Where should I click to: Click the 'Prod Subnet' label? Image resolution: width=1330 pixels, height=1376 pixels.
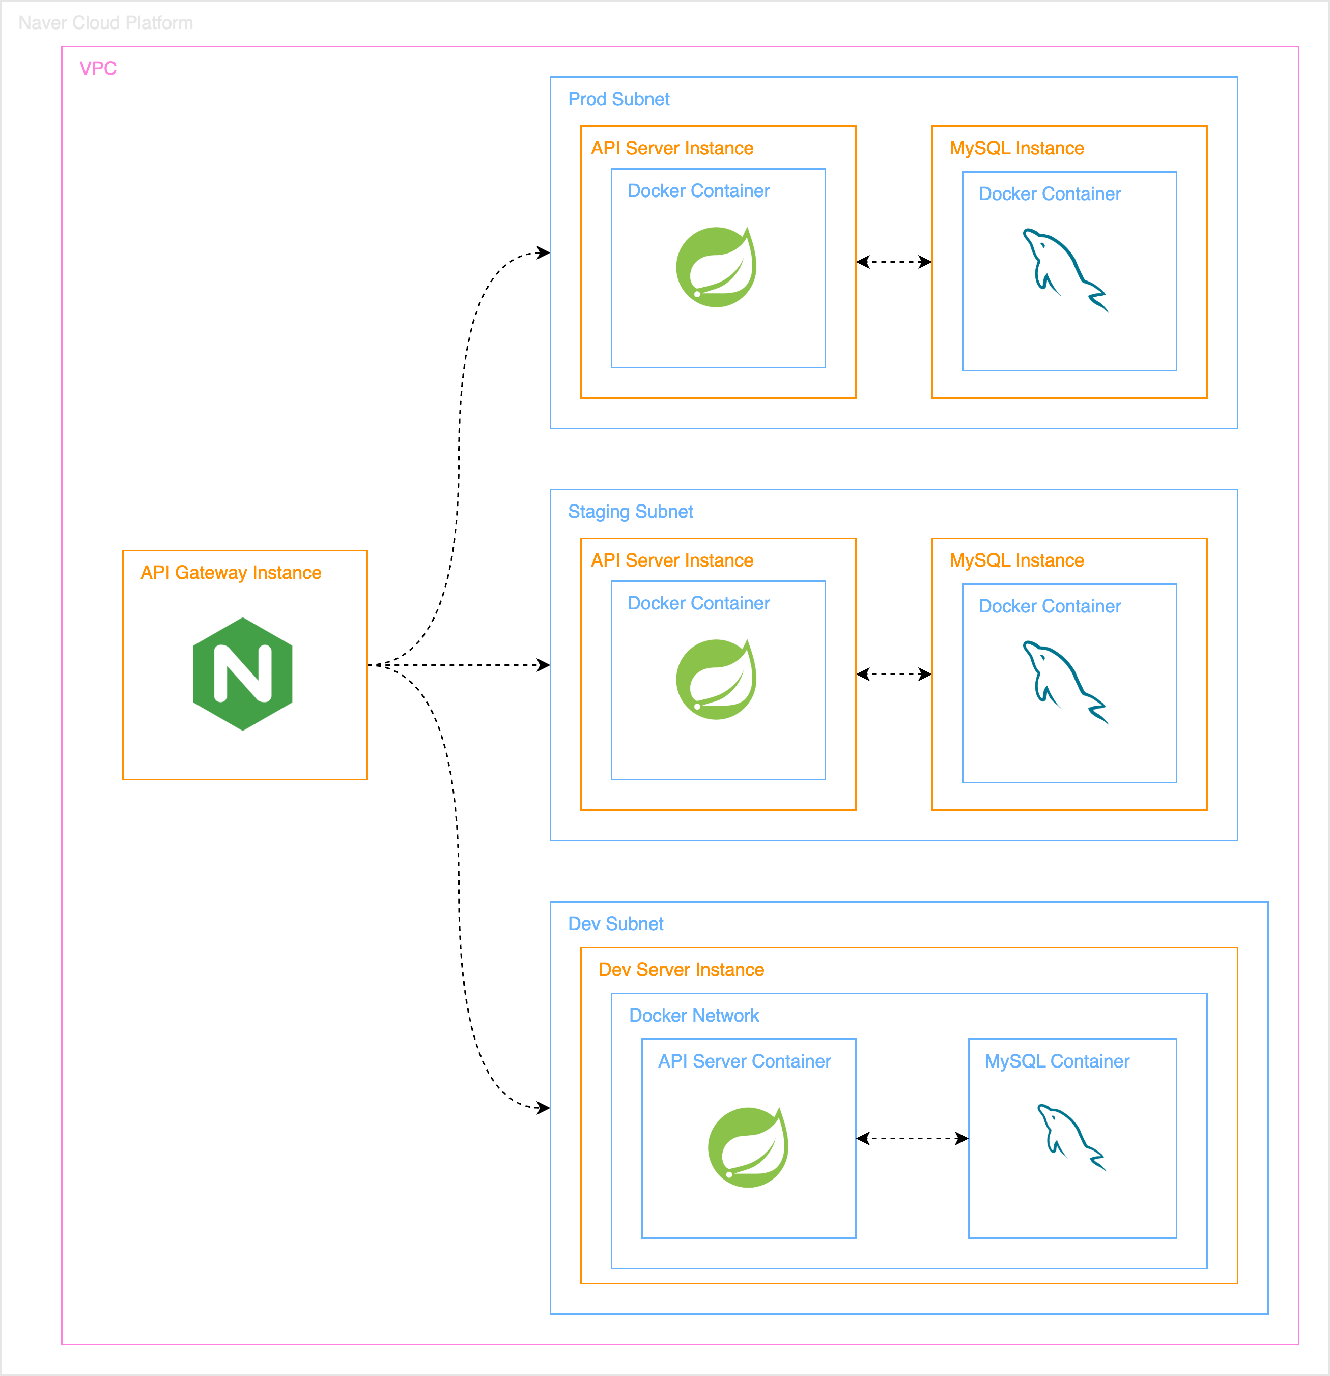point(618,99)
